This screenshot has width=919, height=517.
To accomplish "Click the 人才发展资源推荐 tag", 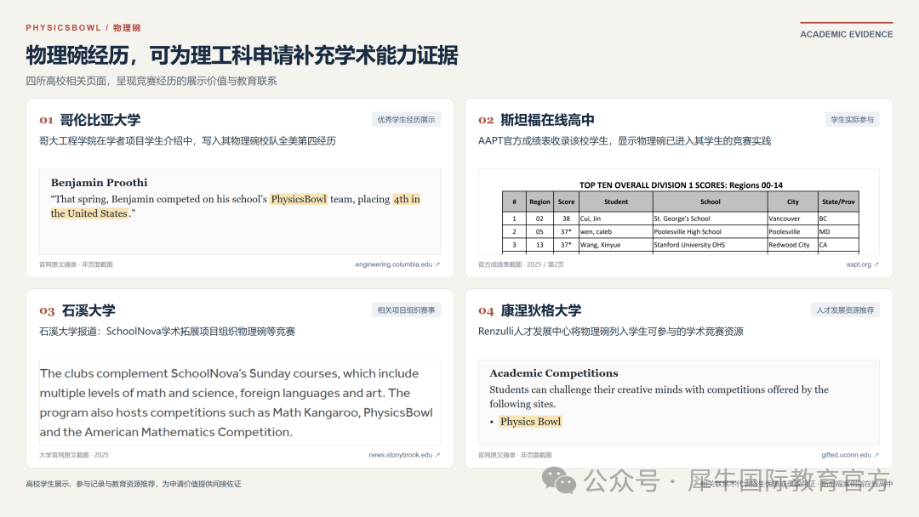I will coord(845,310).
